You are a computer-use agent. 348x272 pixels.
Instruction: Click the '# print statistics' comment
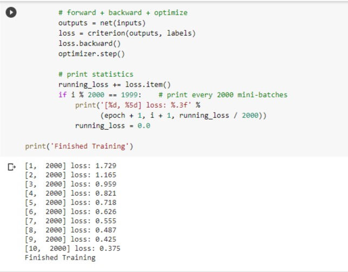[x=96, y=74]
